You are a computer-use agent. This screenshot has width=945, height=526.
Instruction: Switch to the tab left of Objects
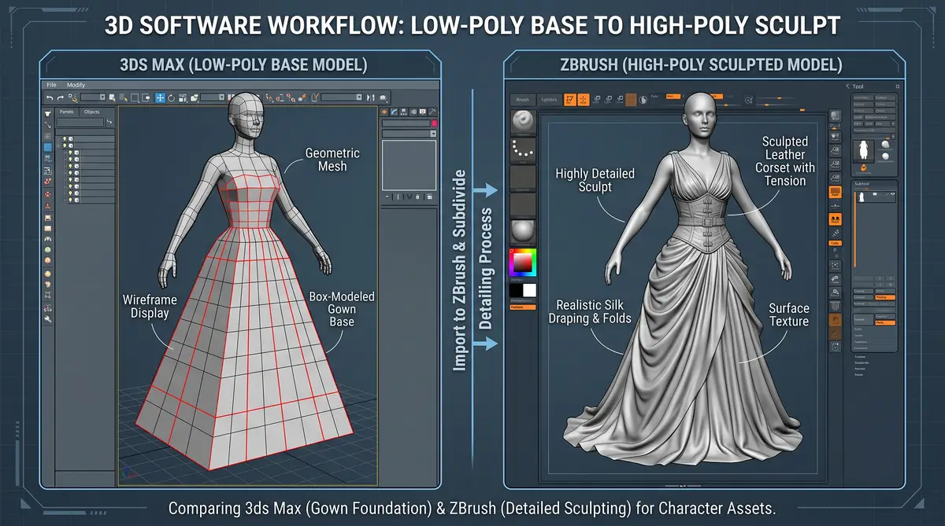pyautogui.click(x=66, y=112)
